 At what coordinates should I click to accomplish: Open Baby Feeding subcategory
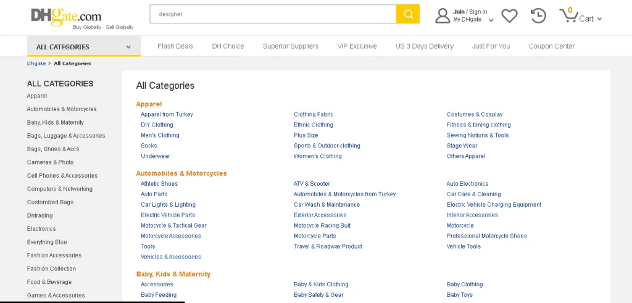(x=159, y=295)
